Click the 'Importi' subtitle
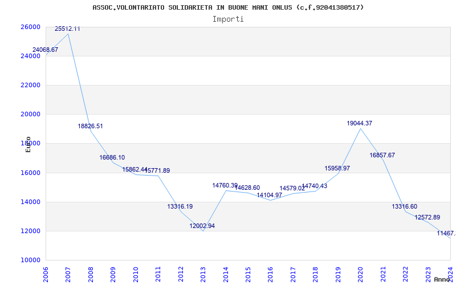The image size is (456, 285). pyautogui.click(x=228, y=19)
